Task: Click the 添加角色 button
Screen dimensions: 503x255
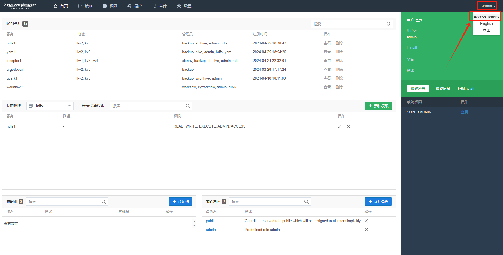Action: click(378, 202)
